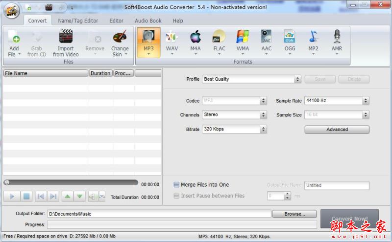Open the Profile dropdown

297,79
